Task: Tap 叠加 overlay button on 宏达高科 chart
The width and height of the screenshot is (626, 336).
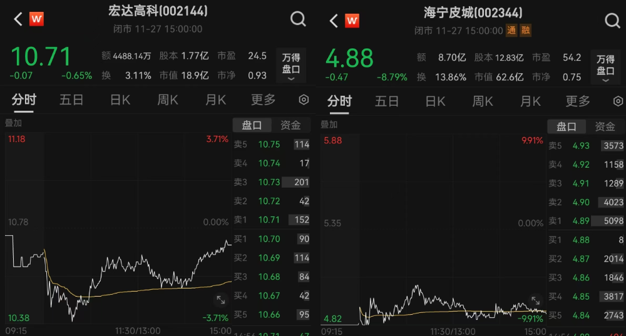Action: click(13, 123)
